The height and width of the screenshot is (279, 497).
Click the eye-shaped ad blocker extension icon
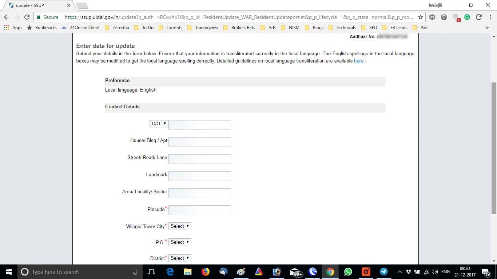(x=432, y=17)
